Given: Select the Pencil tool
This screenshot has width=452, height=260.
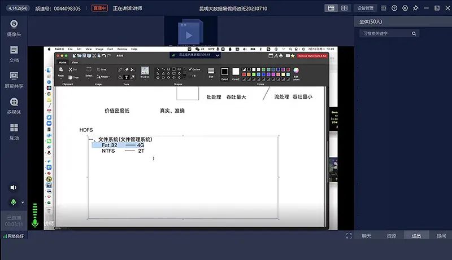Looking at the screenshot, I should [120, 69].
